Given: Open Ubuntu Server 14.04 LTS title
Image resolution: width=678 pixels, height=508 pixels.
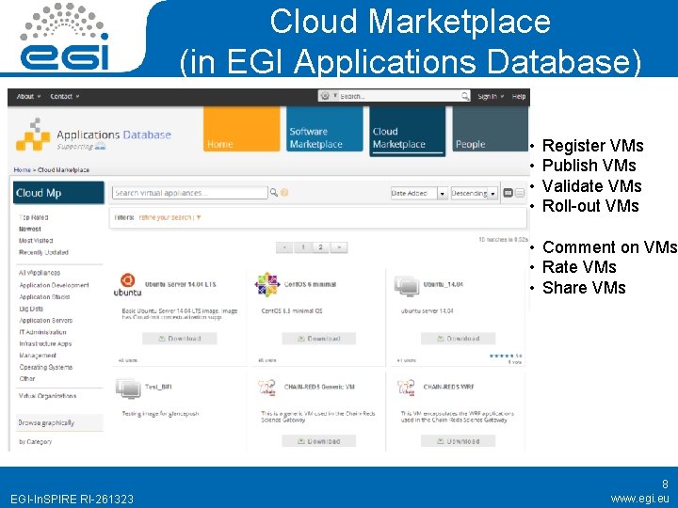Looking at the screenshot, I should tap(180, 284).
